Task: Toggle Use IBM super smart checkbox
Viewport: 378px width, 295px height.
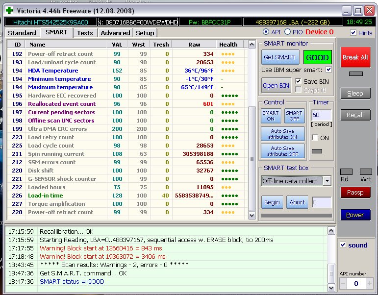Action: [x=328, y=70]
